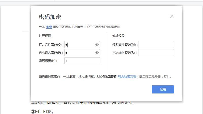The height and width of the screenshot is (114, 203).
Task: Click the 密码加密 dialog title
Action: point(50,17)
